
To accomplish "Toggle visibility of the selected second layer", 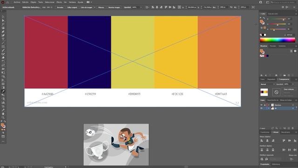I will (262, 108).
